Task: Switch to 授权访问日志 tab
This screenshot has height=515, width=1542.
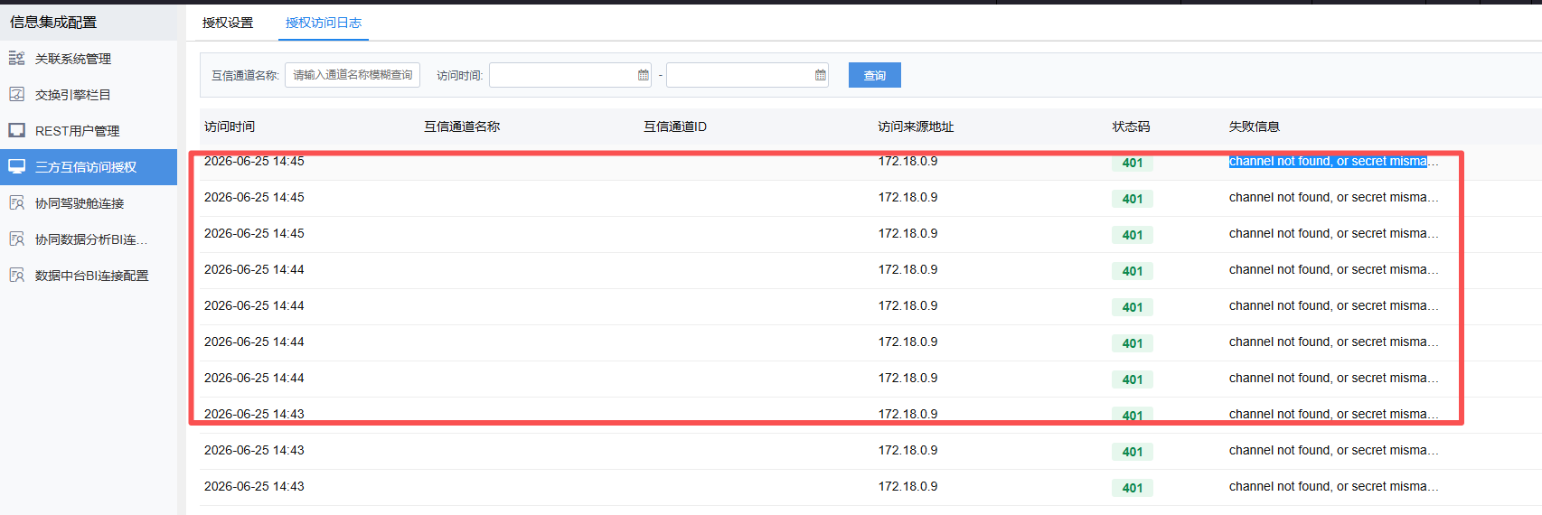Action: (324, 23)
